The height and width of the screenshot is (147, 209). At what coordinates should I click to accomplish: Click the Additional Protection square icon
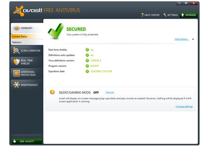[16, 73]
